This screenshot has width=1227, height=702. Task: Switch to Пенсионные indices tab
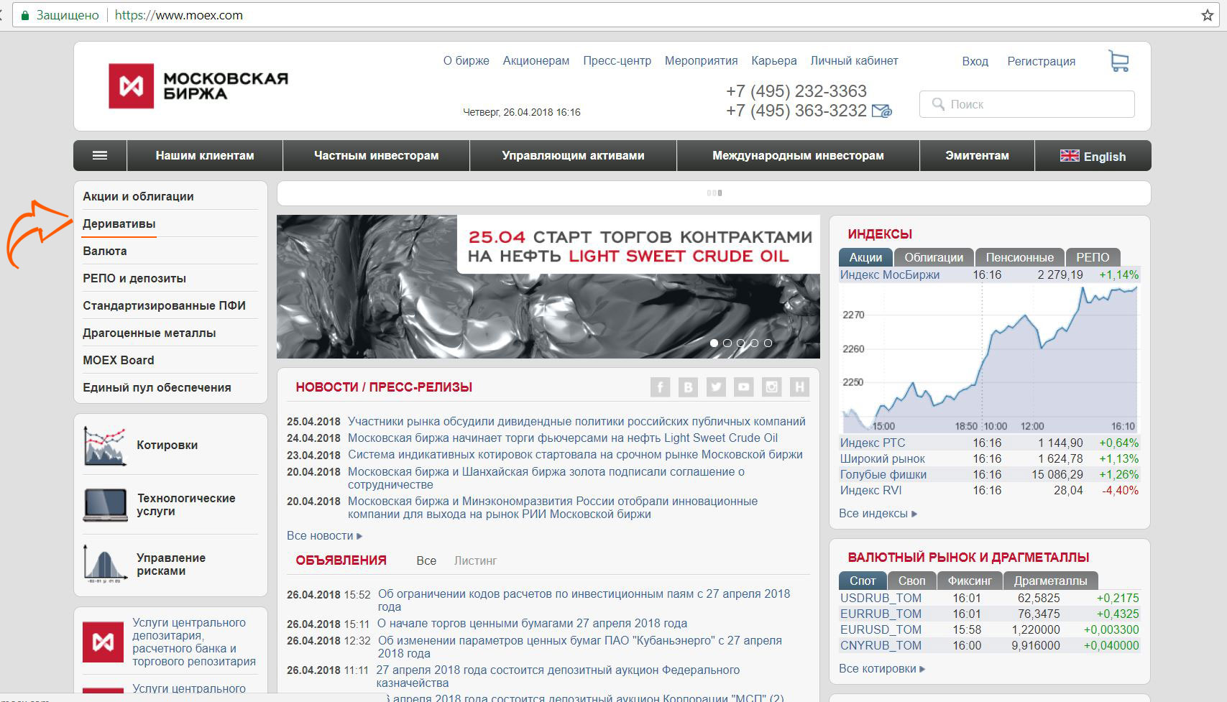coord(1019,257)
